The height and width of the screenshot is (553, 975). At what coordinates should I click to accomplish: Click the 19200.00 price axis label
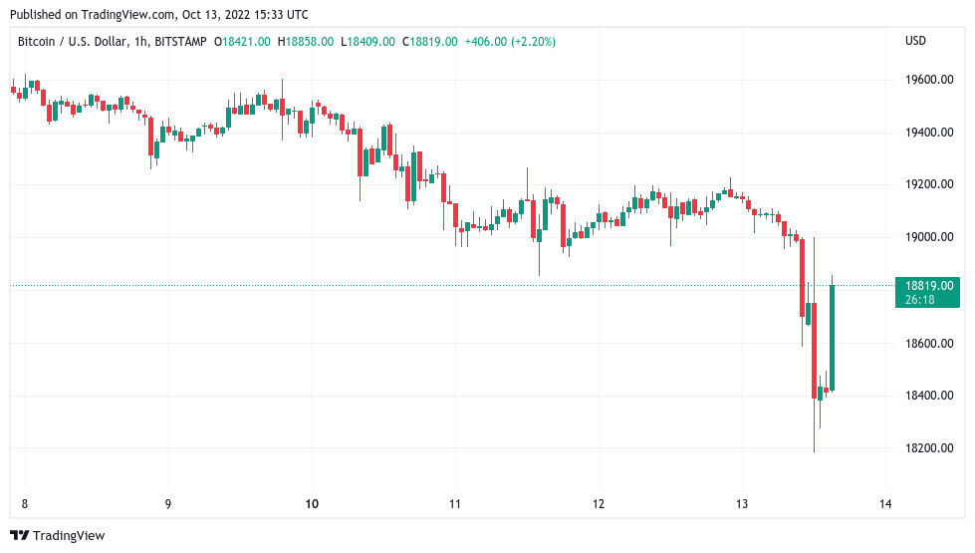point(928,184)
